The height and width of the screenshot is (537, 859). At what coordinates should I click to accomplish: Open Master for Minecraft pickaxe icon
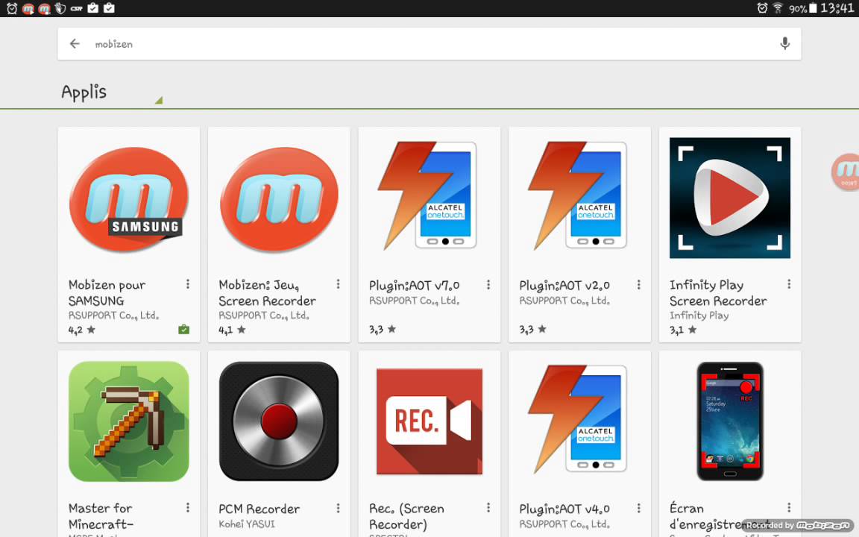[x=129, y=421]
